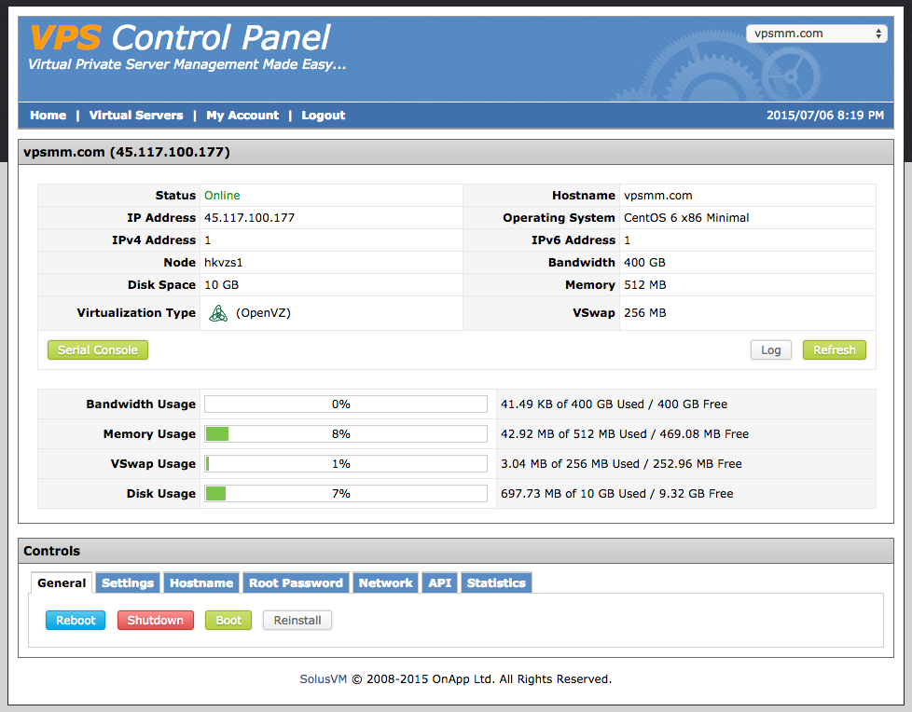Go to the Home menu item
This screenshot has width=912, height=712.
pyautogui.click(x=48, y=116)
